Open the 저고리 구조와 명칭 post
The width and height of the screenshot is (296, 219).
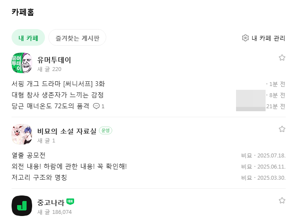click(x=39, y=178)
